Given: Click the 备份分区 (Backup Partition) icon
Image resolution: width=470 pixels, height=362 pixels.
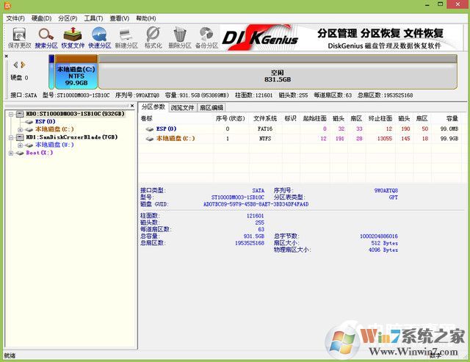Looking at the screenshot, I should click(x=206, y=37).
